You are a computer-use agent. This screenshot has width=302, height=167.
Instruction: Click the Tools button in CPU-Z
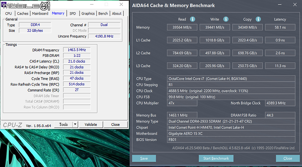[64, 125]
